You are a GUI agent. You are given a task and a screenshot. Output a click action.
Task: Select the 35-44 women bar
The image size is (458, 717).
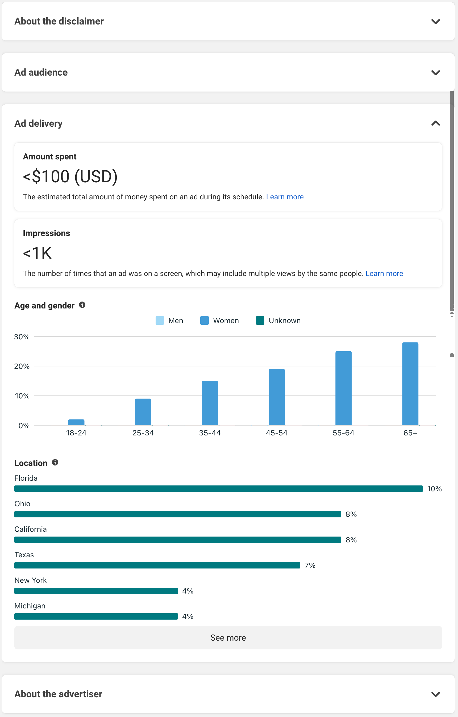click(x=210, y=403)
